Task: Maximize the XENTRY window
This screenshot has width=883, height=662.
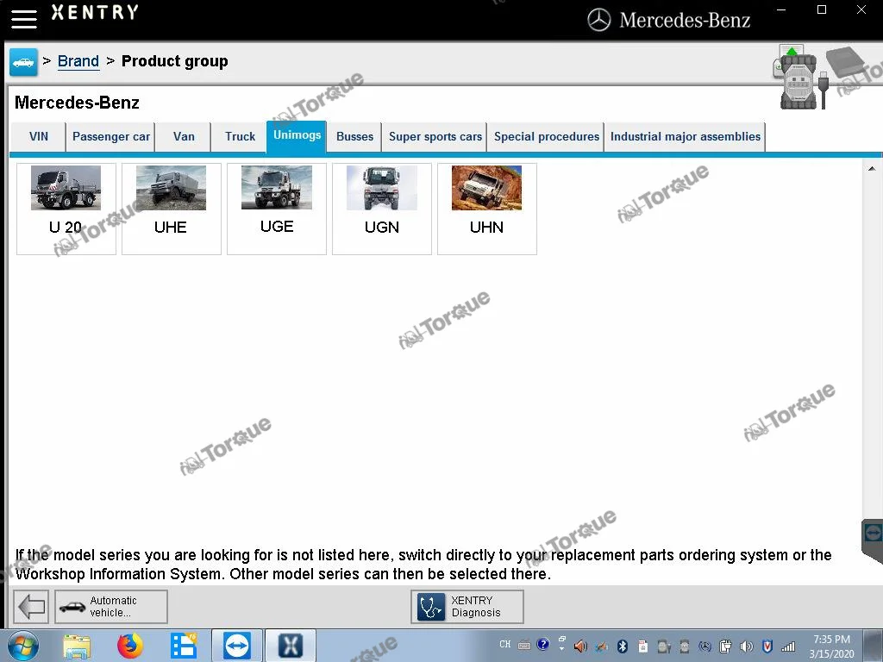Action: (822, 9)
